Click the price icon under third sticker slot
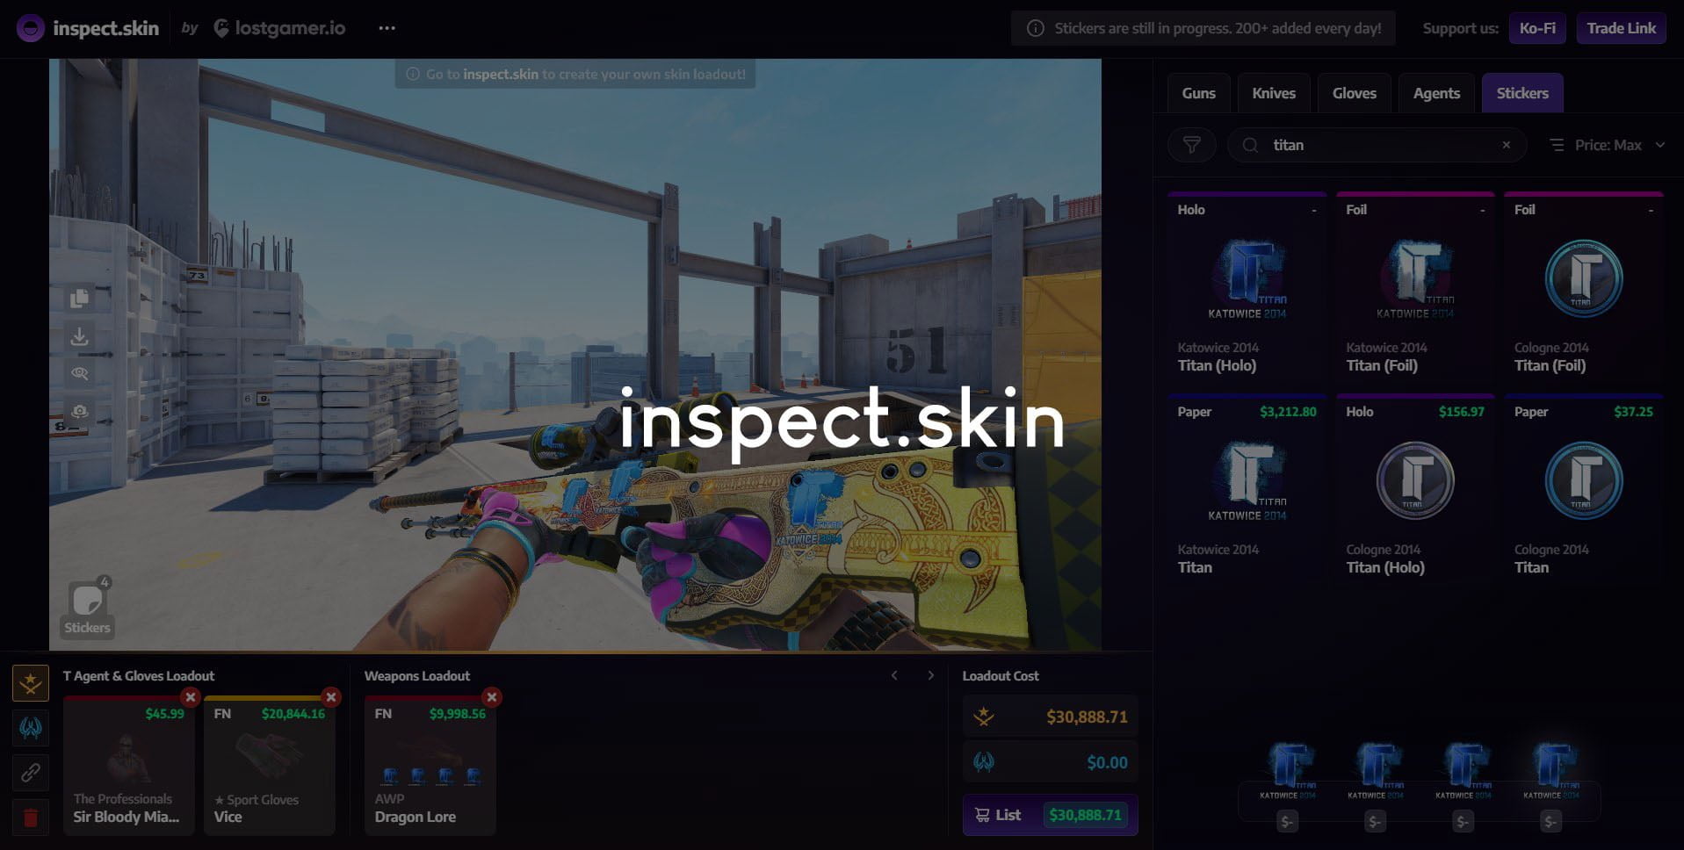The image size is (1684, 850). click(x=1463, y=822)
